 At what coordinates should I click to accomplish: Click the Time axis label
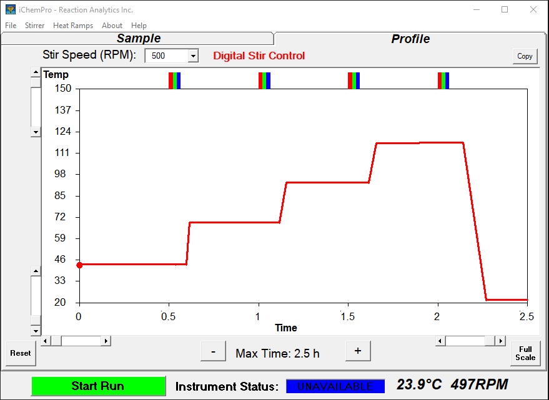pyautogui.click(x=286, y=328)
